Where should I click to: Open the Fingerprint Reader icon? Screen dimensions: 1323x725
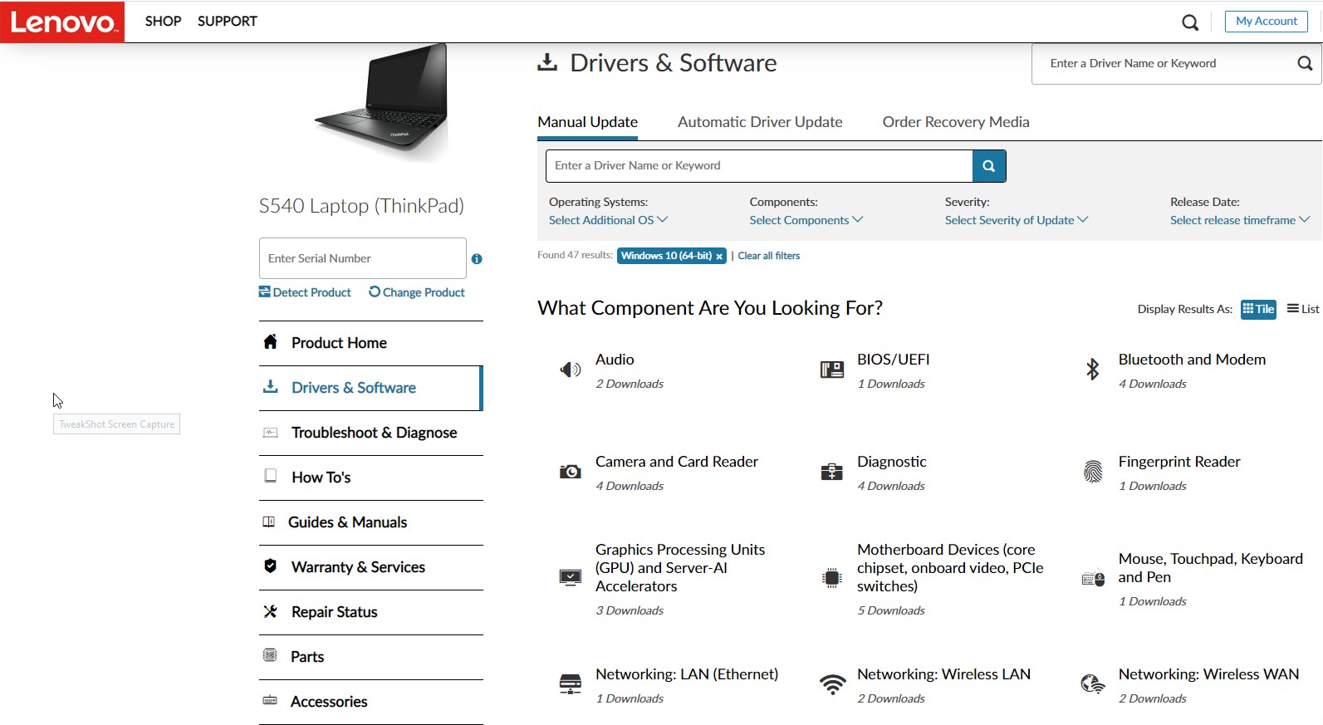pyautogui.click(x=1093, y=472)
